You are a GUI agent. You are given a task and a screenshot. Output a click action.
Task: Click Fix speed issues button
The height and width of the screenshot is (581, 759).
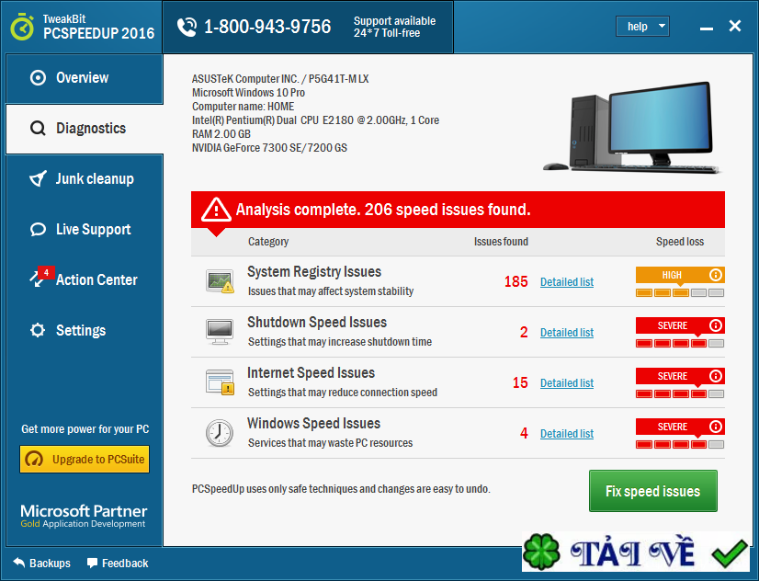click(x=653, y=491)
